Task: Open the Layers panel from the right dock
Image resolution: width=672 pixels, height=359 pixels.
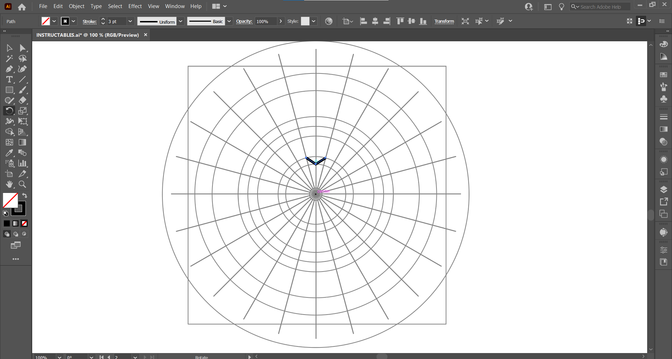Action: [664, 189]
